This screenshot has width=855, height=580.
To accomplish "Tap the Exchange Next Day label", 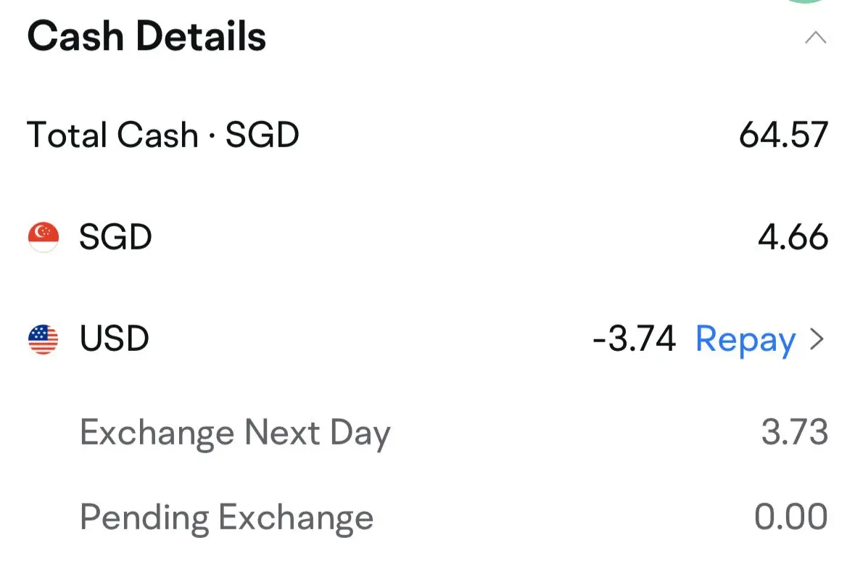I will 235,433.
